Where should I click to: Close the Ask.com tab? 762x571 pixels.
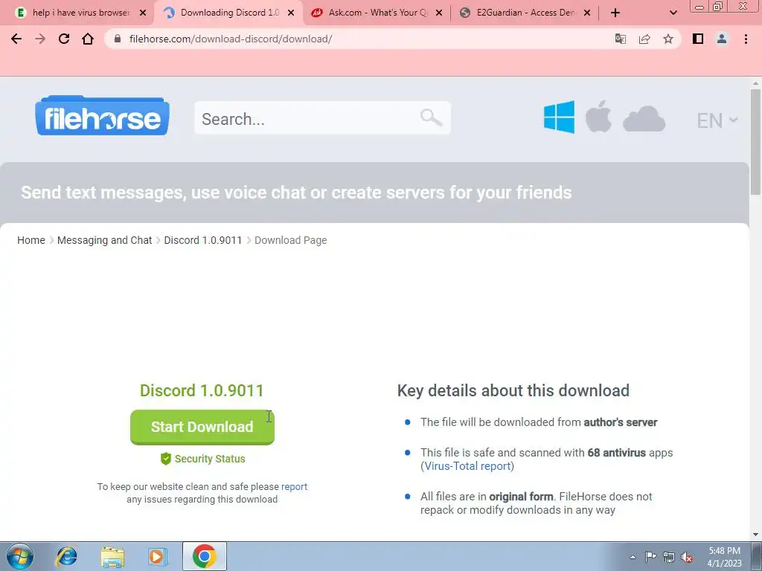[x=439, y=13]
